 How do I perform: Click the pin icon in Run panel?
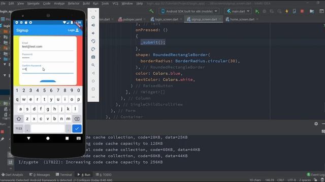pyautogui.click(x=2, y=140)
